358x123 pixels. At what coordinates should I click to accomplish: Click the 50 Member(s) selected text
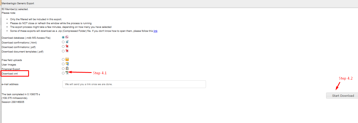[15, 9]
